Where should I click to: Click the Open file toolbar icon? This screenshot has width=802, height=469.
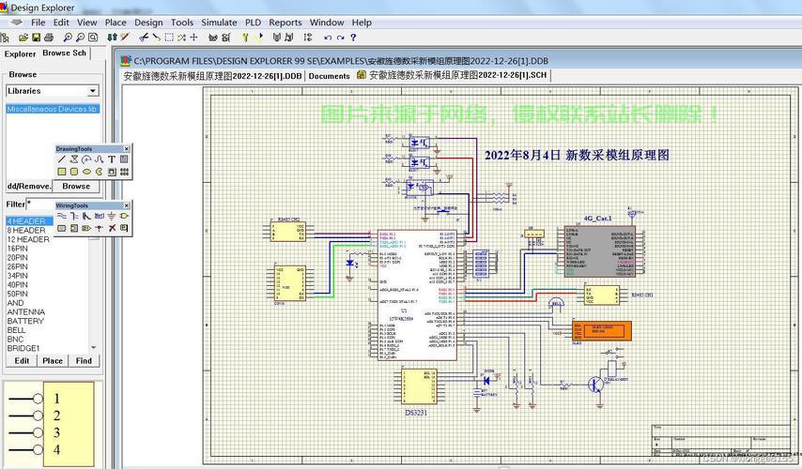[x=22, y=38]
